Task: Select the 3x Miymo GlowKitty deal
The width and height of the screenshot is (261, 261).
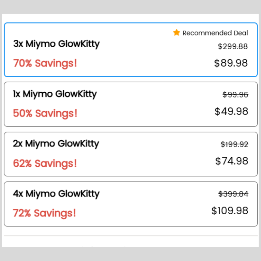Action: 130,50
